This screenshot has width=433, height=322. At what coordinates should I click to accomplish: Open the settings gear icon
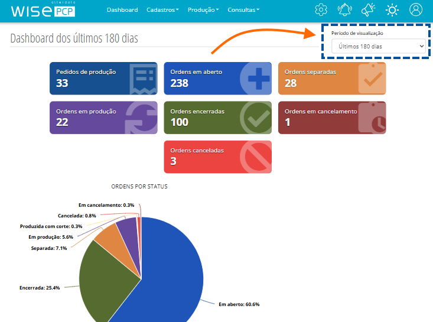tap(321, 10)
